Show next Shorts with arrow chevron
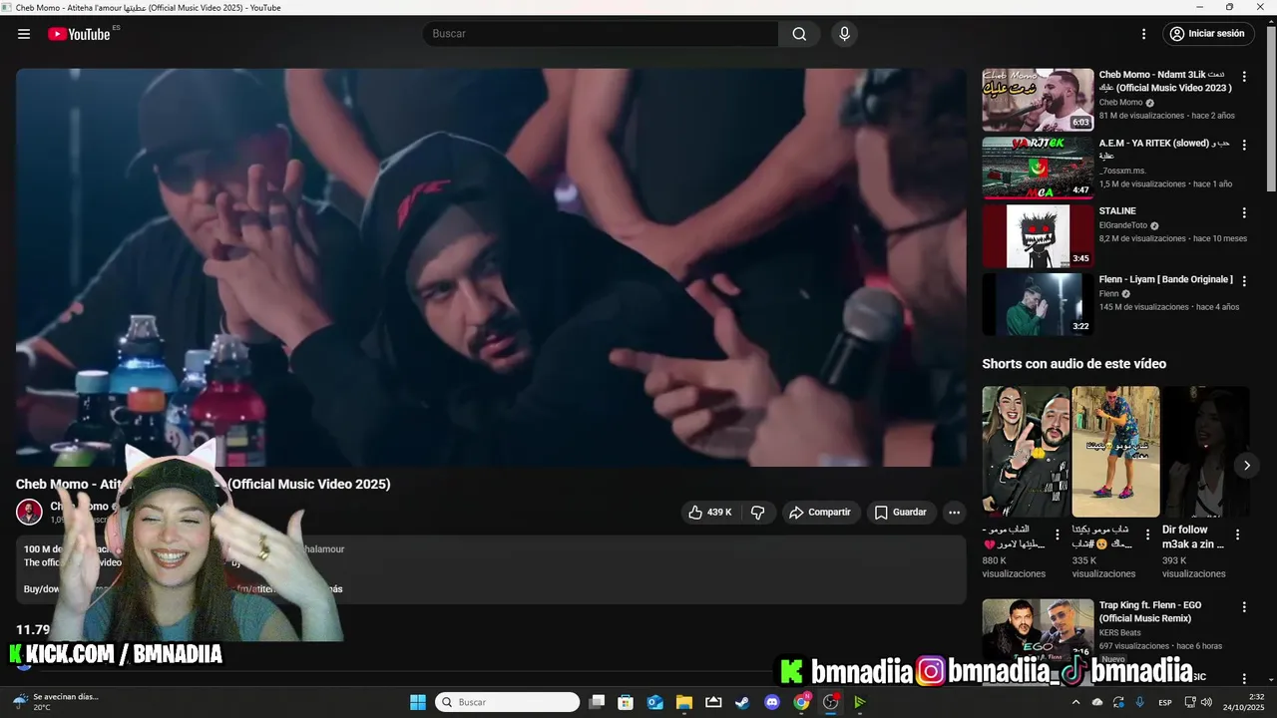1277x718 pixels. coord(1246,466)
